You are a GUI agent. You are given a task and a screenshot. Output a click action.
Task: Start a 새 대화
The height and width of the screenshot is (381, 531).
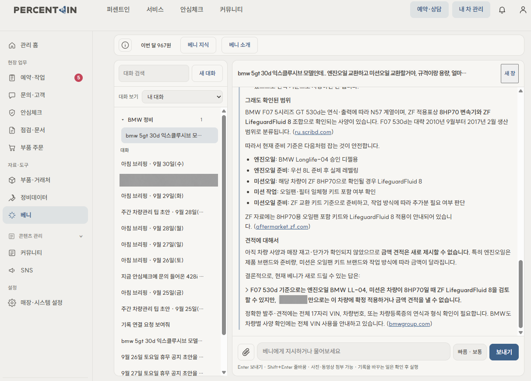click(207, 73)
